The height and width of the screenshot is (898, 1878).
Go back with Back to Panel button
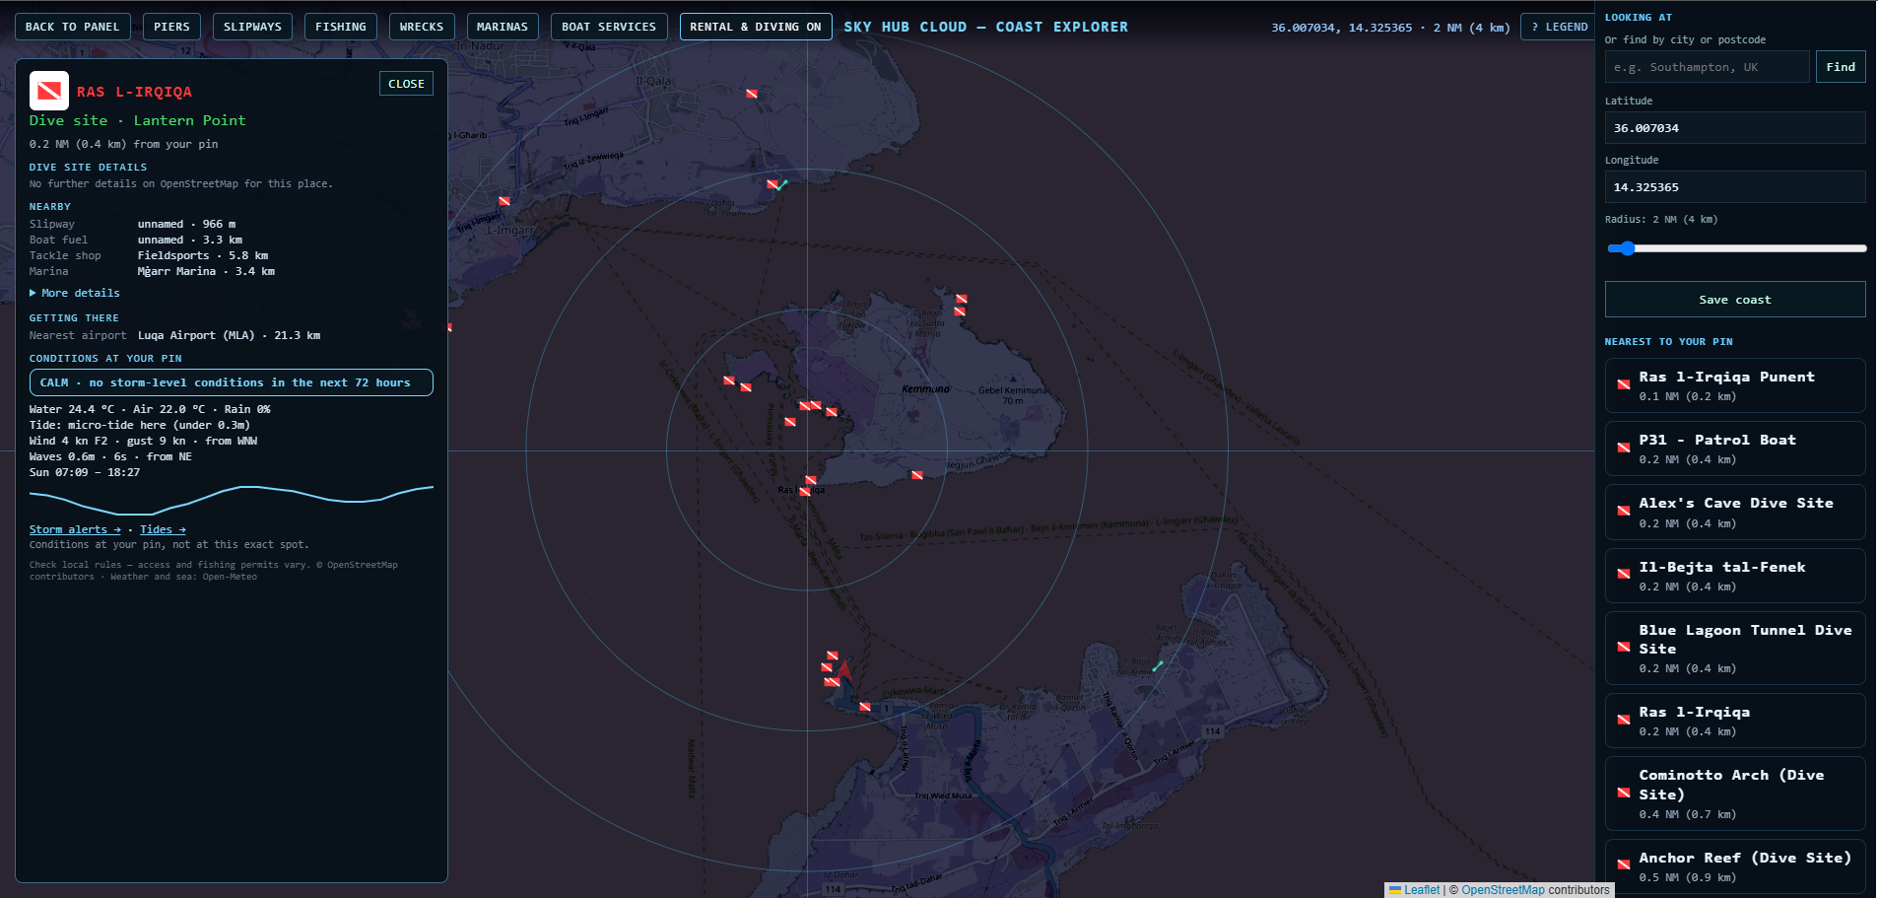coord(72,27)
